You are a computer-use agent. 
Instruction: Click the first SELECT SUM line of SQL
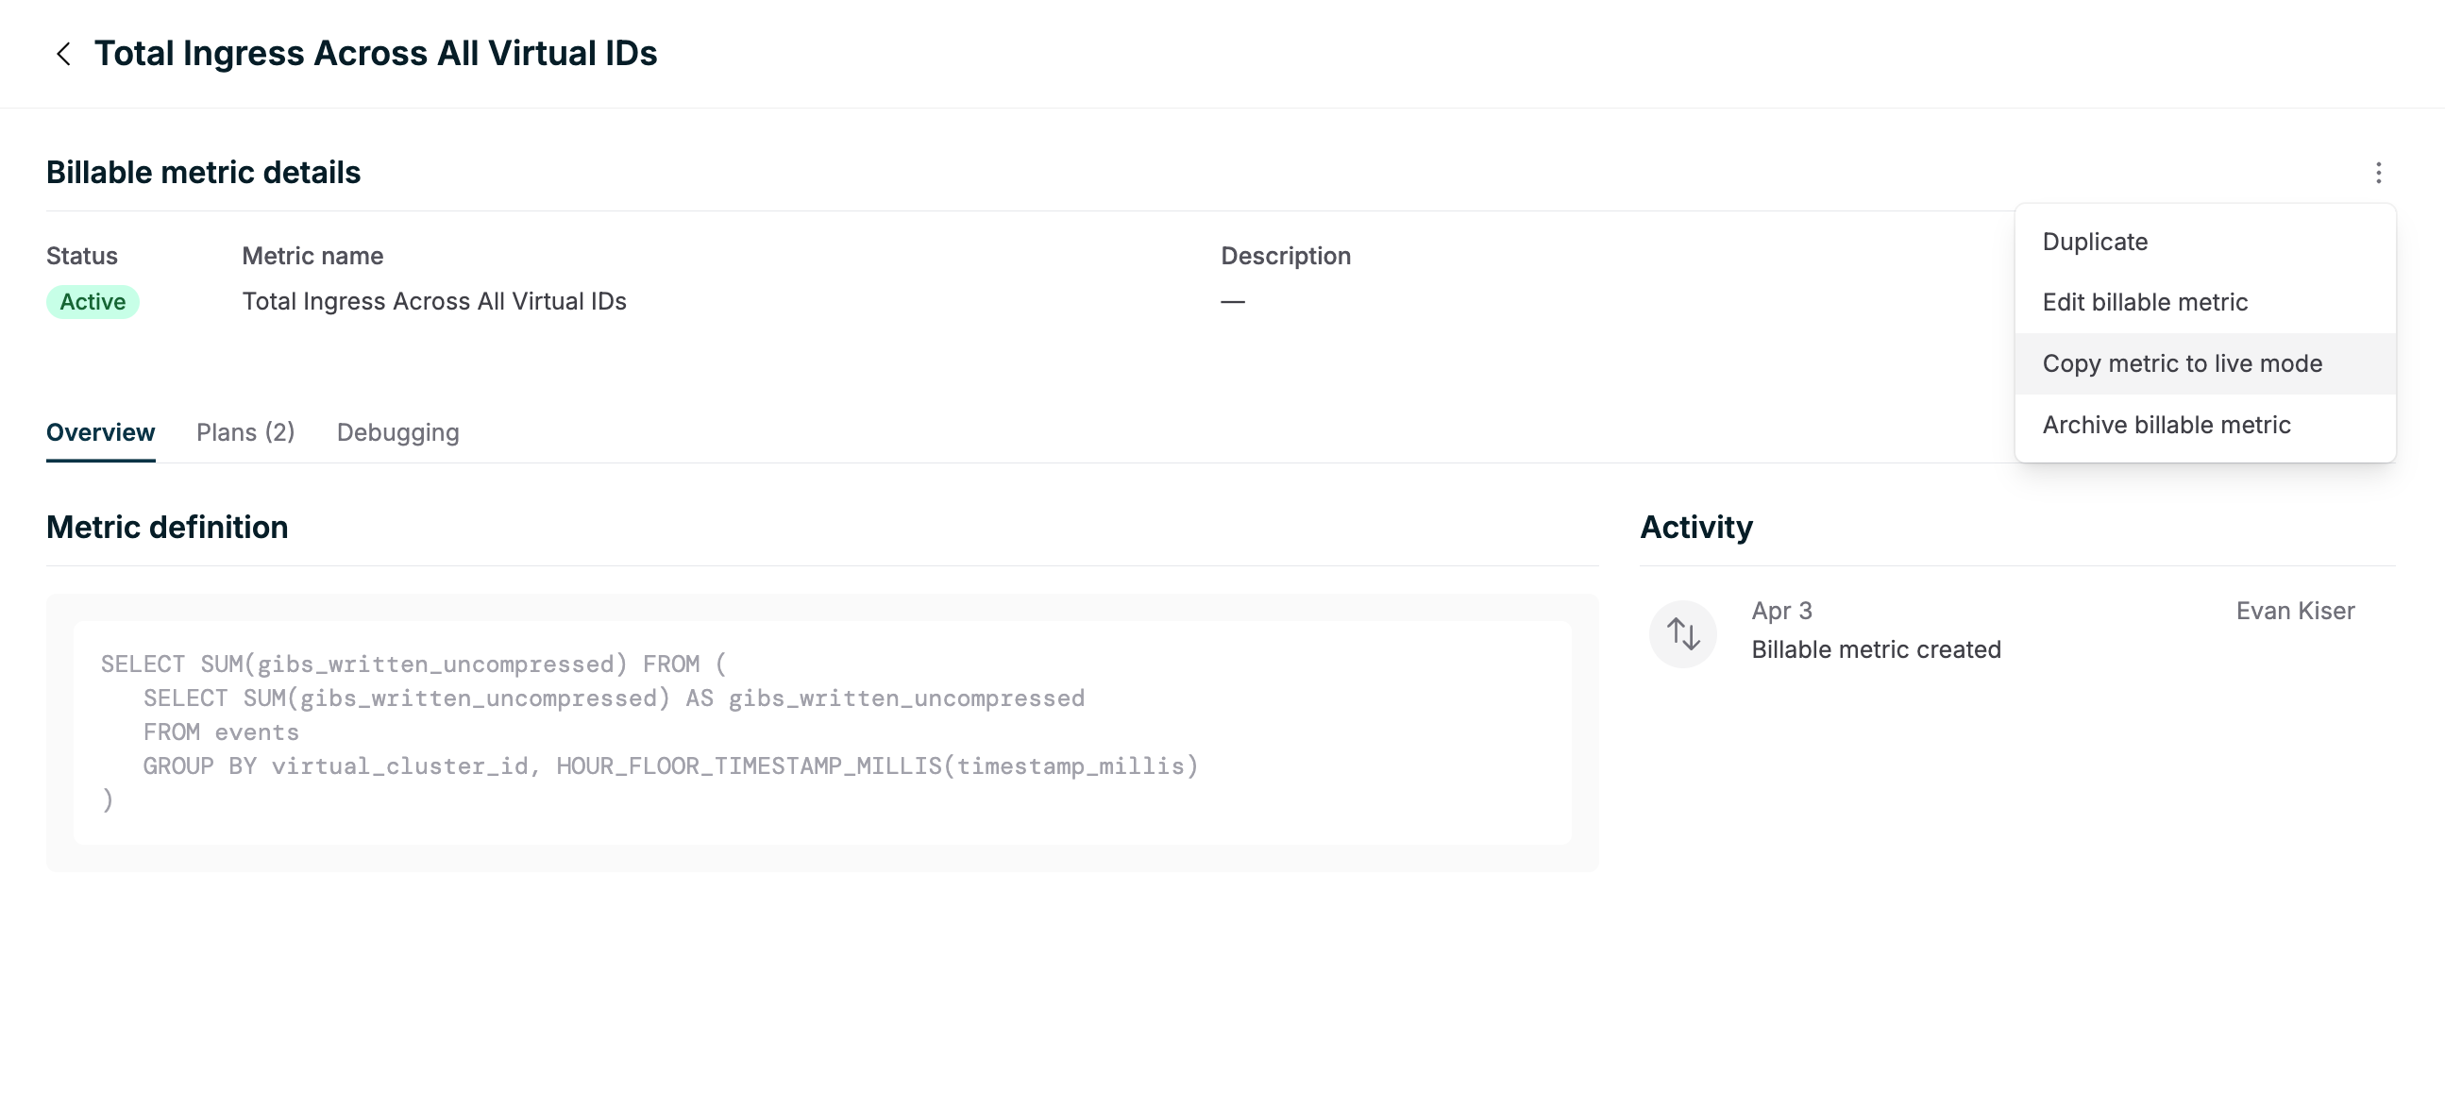point(413,664)
